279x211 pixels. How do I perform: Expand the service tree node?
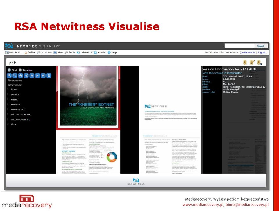click(8, 94)
